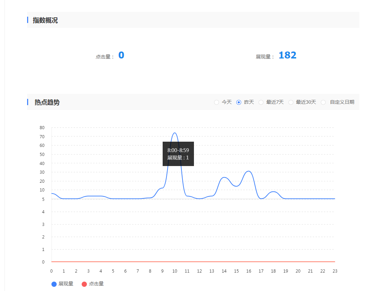Click the 指数概况 section heading
383x291 pixels.
click(45, 20)
